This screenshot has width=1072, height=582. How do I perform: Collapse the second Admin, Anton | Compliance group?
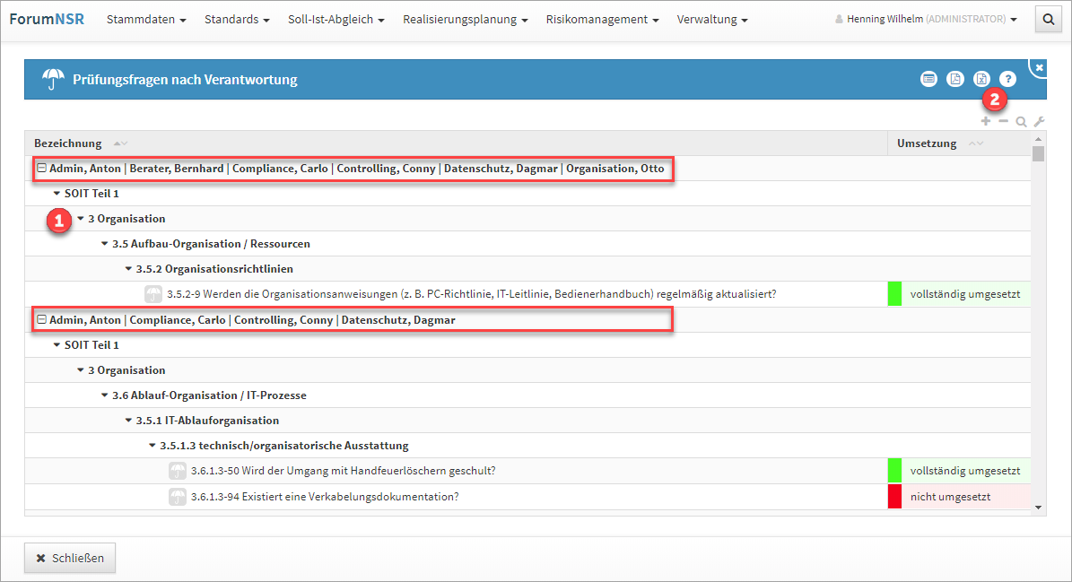40,320
